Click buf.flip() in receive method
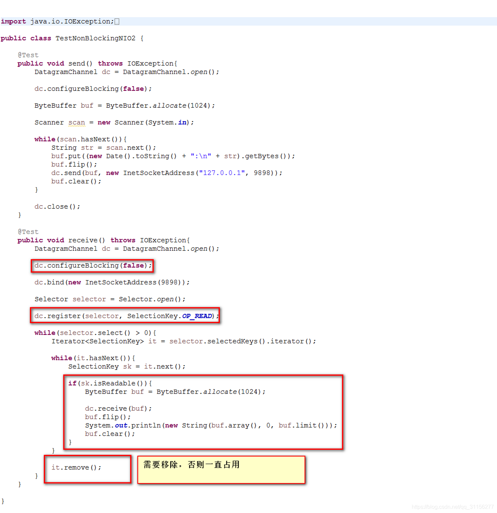This screenshot has height=513, width=497. pyautogui.click(x=108, y=417)
